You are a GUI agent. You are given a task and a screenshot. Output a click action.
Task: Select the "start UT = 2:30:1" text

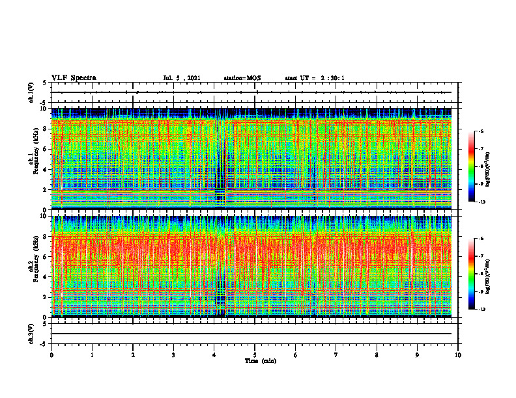(x=315, y=78)
